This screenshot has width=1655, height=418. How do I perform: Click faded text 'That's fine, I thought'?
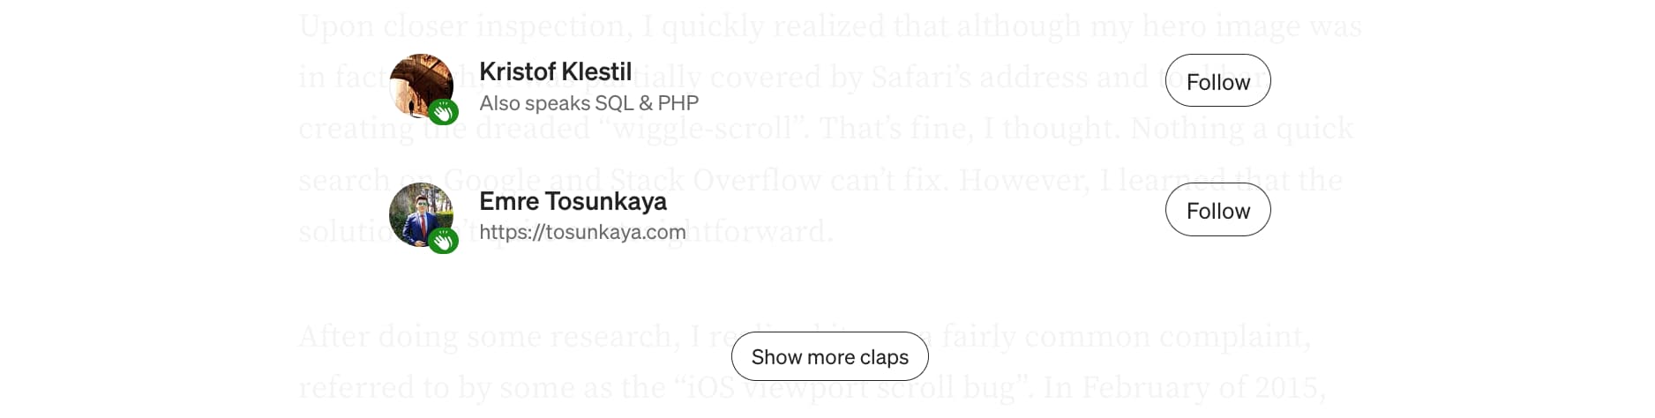point(970,129)
